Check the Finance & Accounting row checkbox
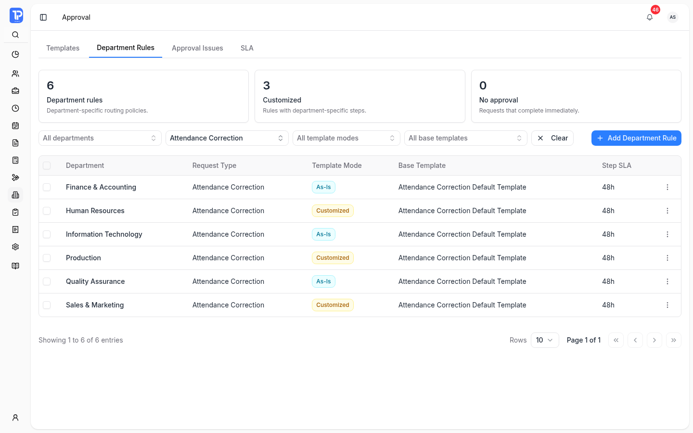The width and height of the screenshot is (693, 433). coord(47,187)
